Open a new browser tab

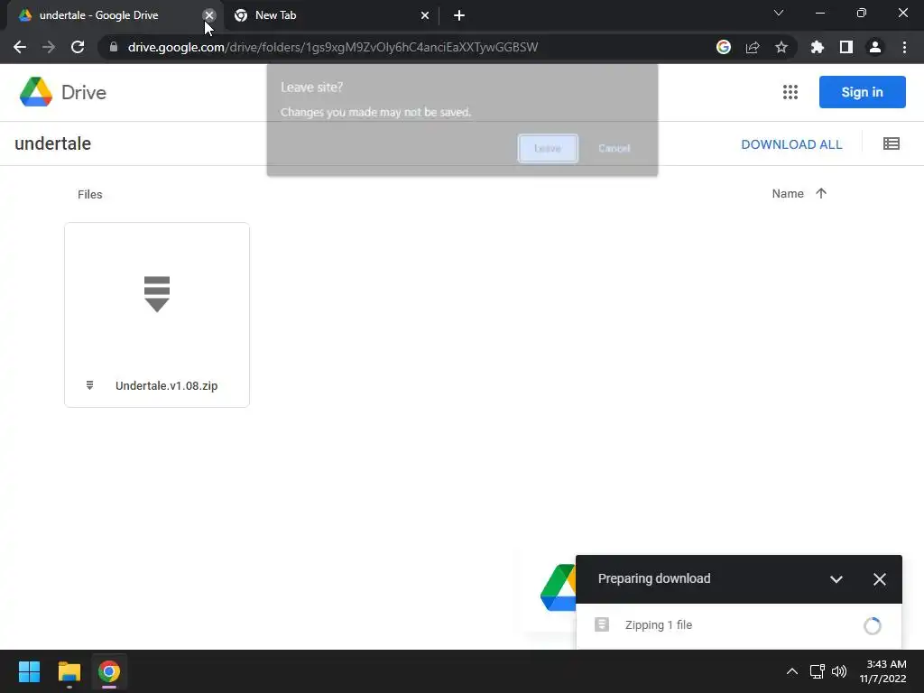[459, 15]
